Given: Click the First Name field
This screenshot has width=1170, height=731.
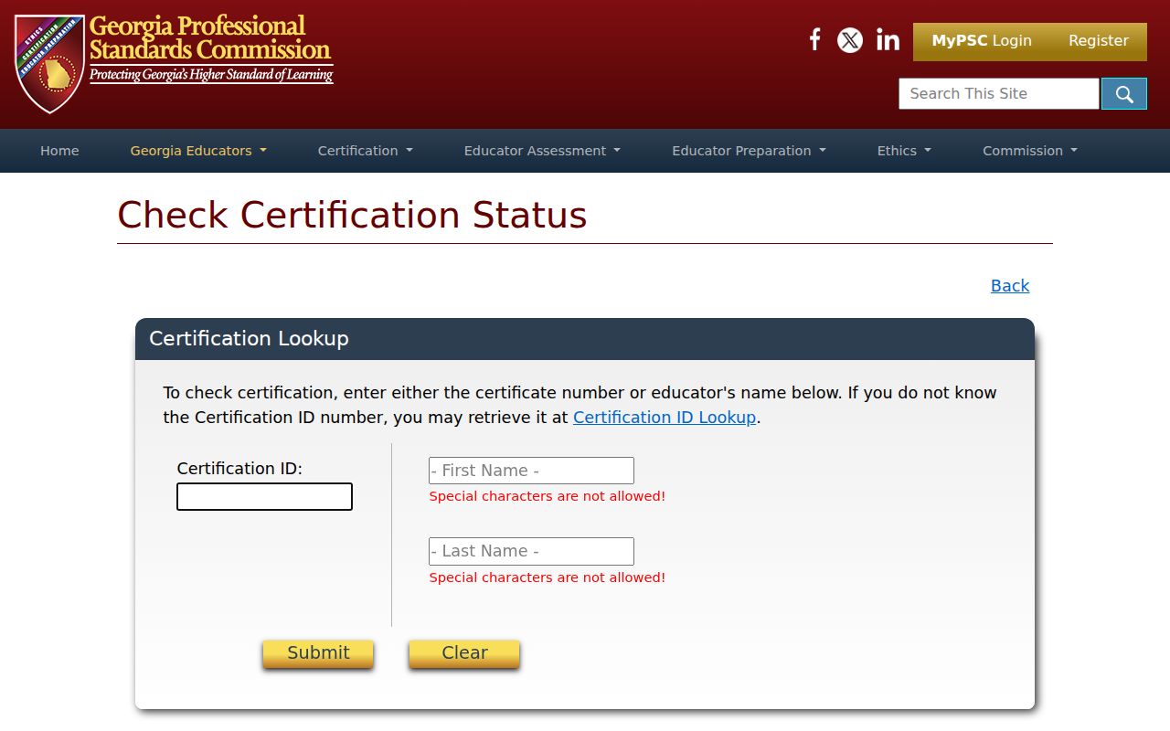Looking at the screenshot, I should click(x=531, y=471).
